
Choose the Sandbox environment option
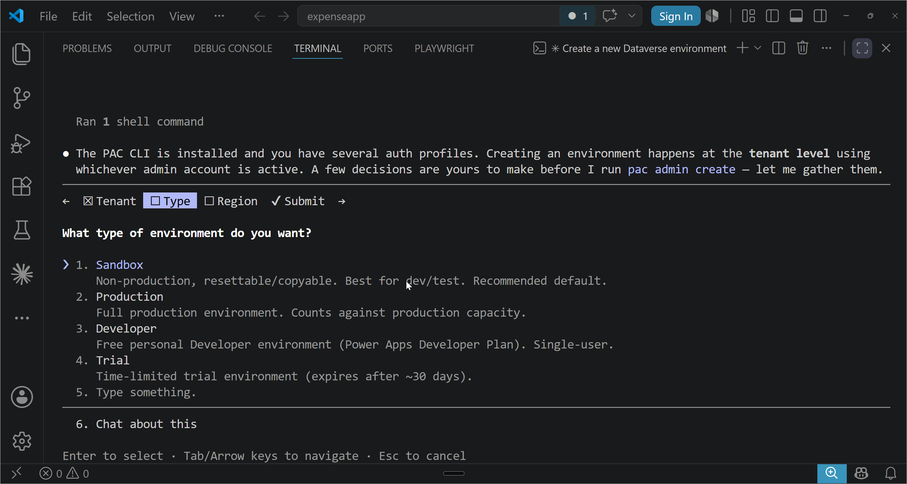pyautogui.click(x=119, y=265)
